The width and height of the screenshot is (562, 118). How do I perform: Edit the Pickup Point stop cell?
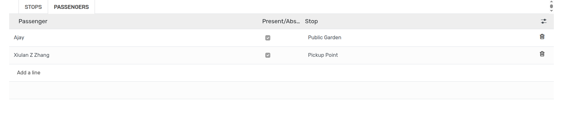(323, 55)
